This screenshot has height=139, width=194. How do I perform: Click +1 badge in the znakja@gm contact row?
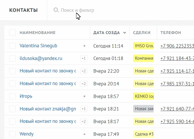click(84, 109)
